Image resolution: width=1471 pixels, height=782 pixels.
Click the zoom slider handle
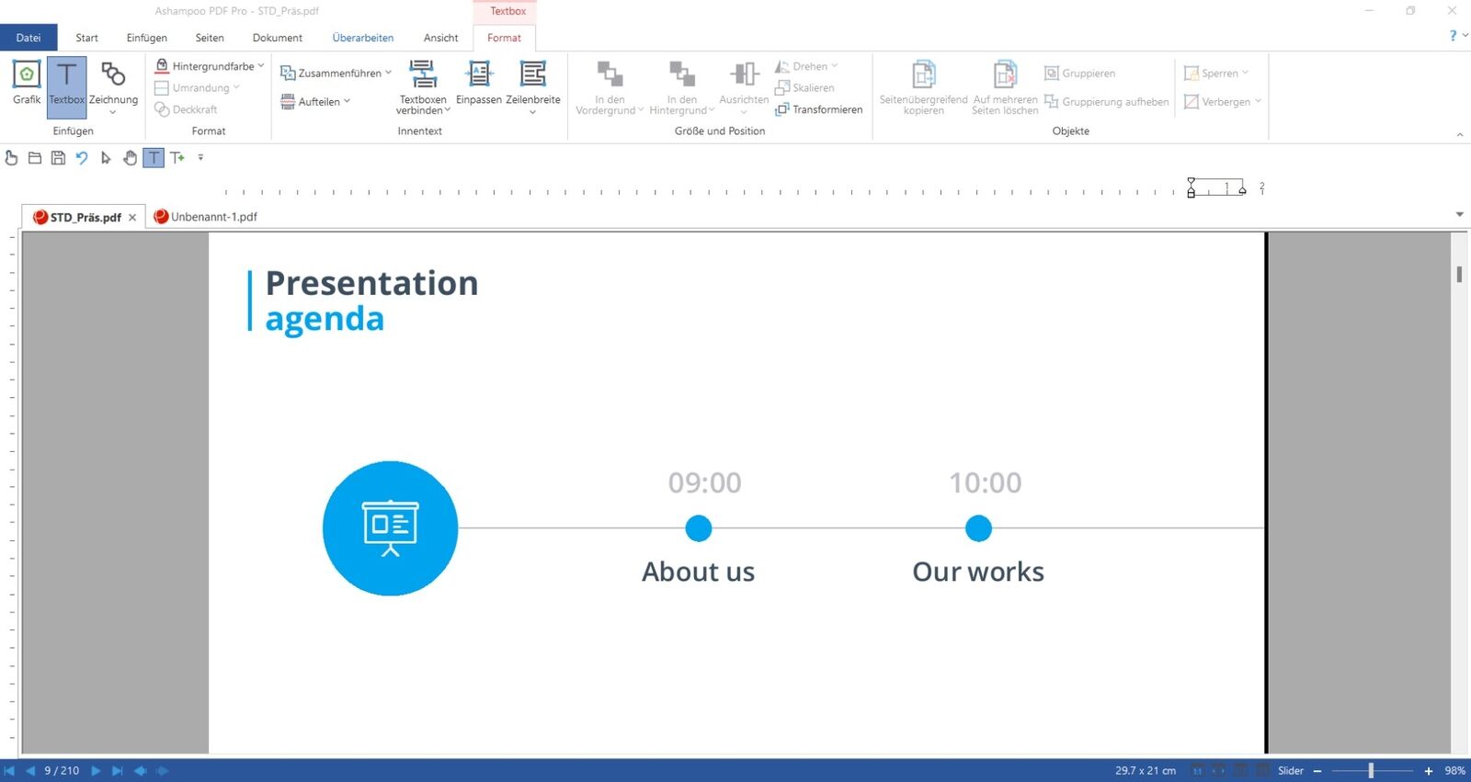click(x=1371, y=771)
